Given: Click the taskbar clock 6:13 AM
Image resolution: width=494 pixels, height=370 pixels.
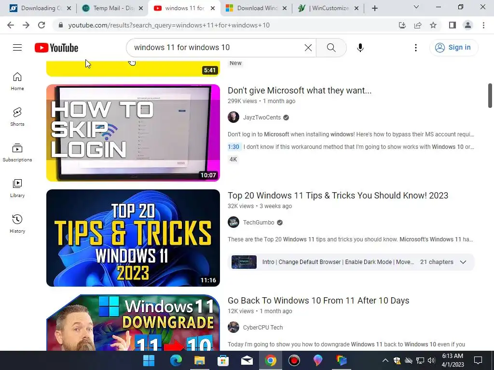Looking at the screenshot, I should tap(453, 360).
